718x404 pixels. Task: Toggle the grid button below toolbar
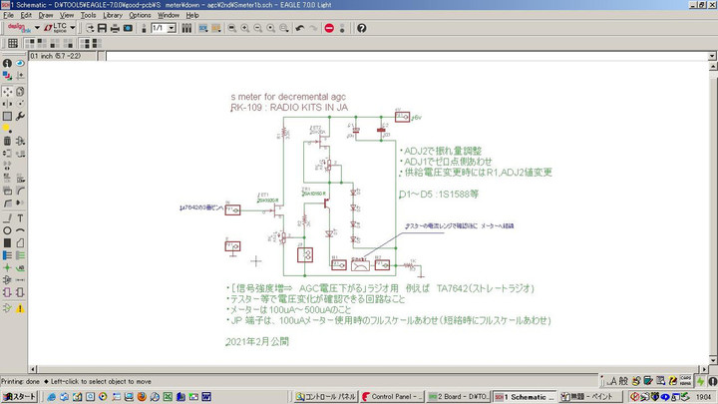point(13,43)
